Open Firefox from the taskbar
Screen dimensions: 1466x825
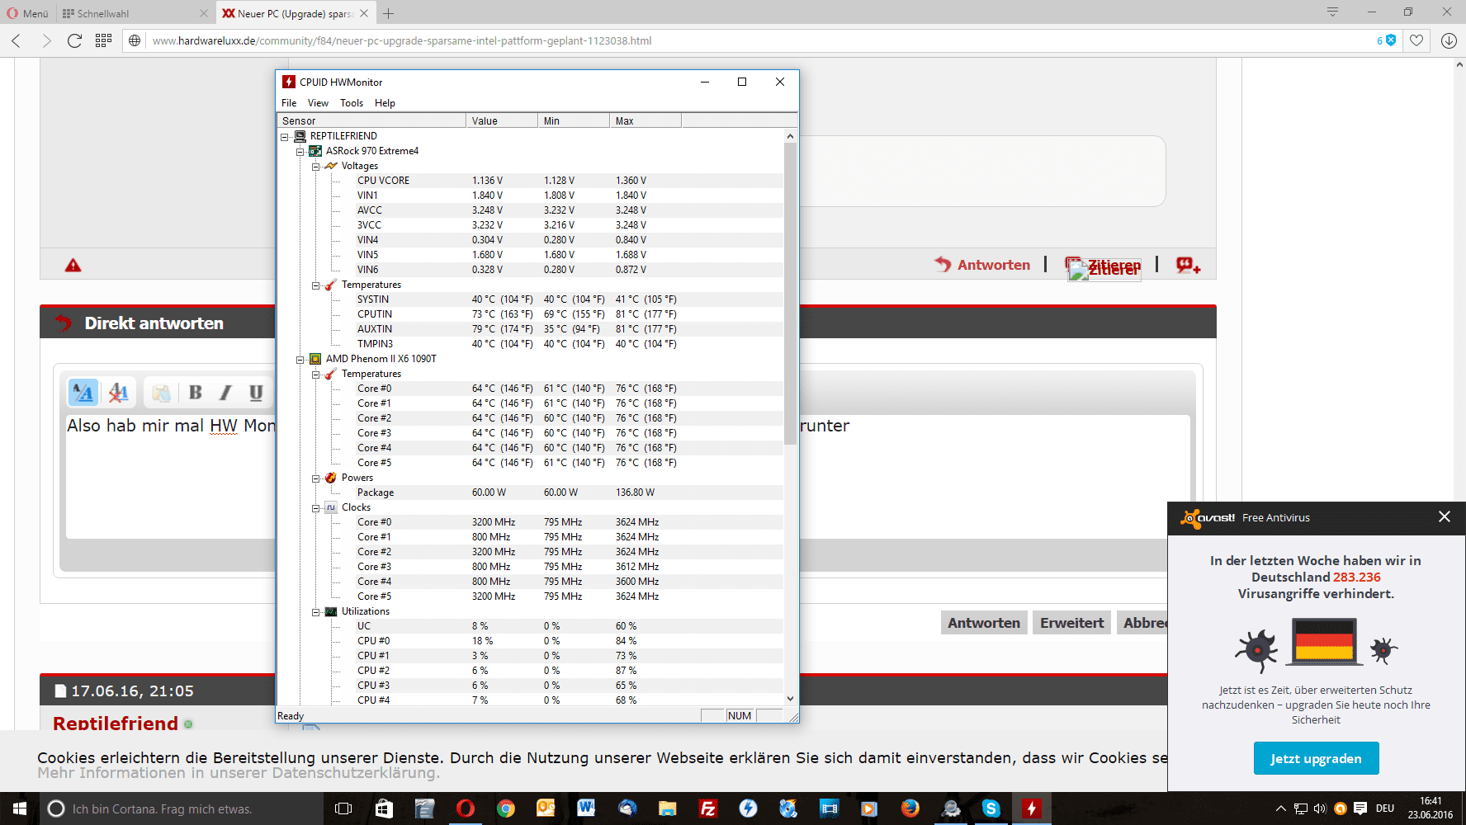tap(910, 808)
